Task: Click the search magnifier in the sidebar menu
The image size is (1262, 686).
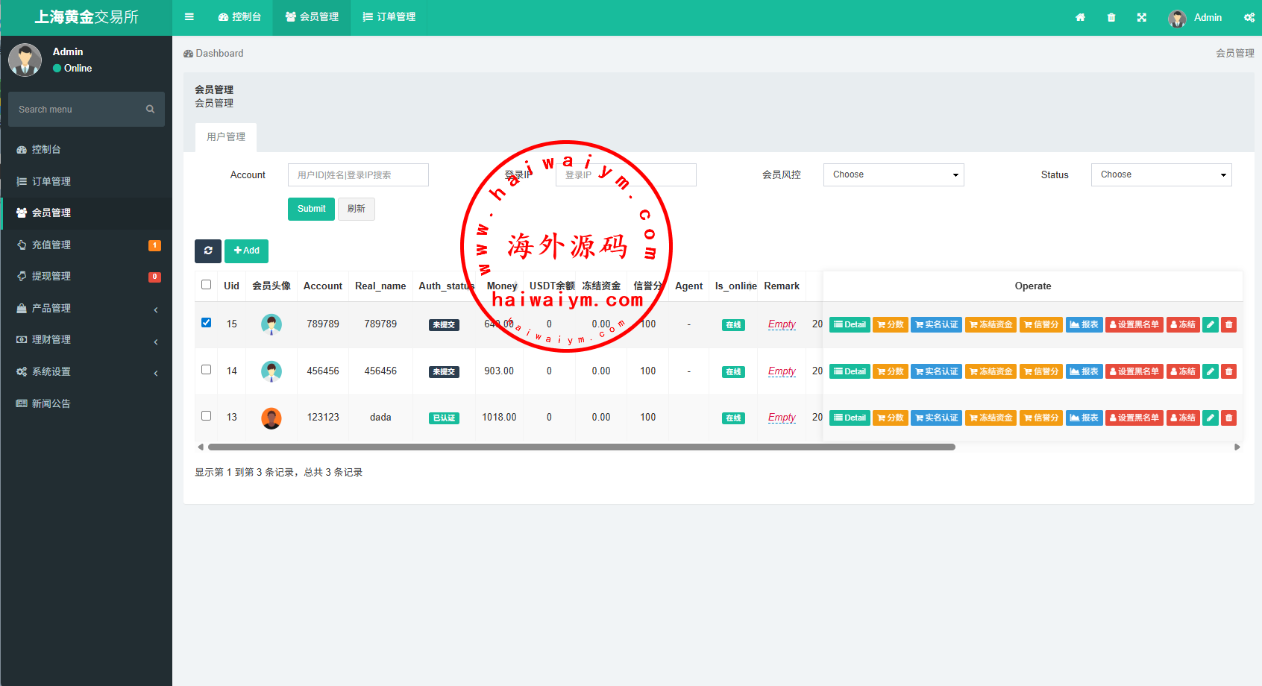Action: (150, 109)
